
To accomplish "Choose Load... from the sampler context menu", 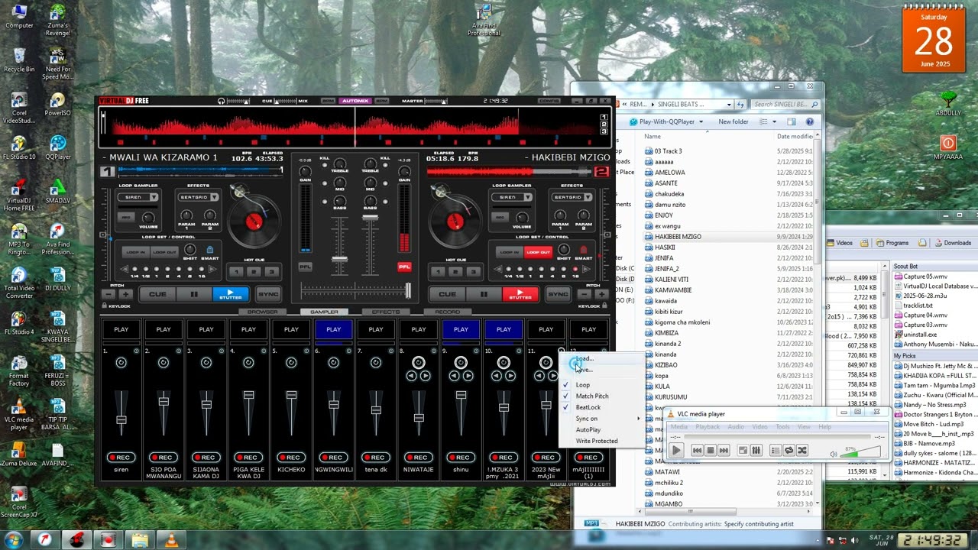I will [585, 359].
